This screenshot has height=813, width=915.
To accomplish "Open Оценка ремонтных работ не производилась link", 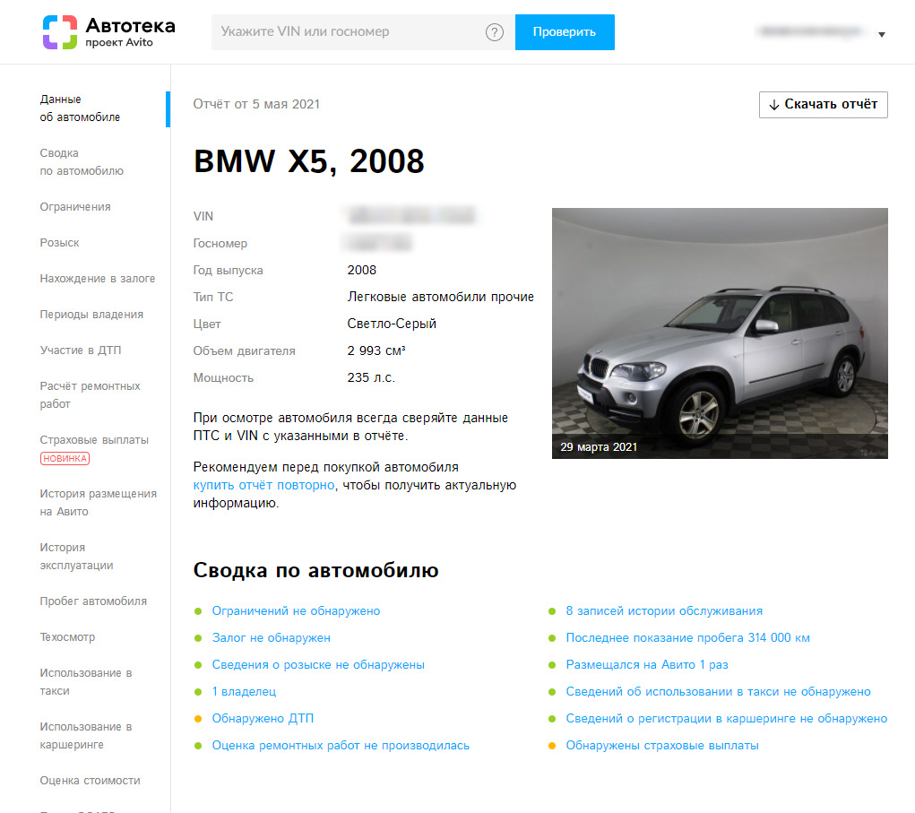I will [x=341, y=745].
